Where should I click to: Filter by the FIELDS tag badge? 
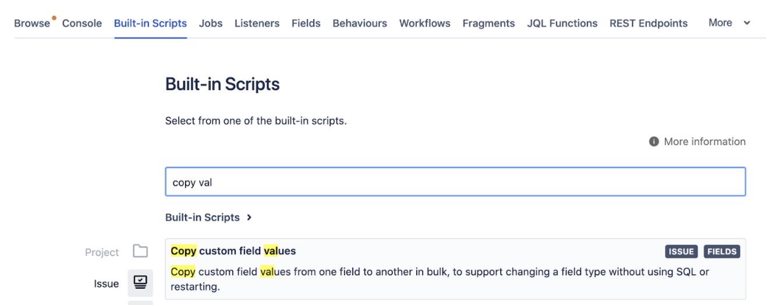point(722,251)
